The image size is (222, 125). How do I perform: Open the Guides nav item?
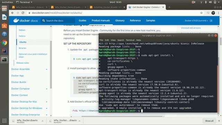(x=83, y=20)
